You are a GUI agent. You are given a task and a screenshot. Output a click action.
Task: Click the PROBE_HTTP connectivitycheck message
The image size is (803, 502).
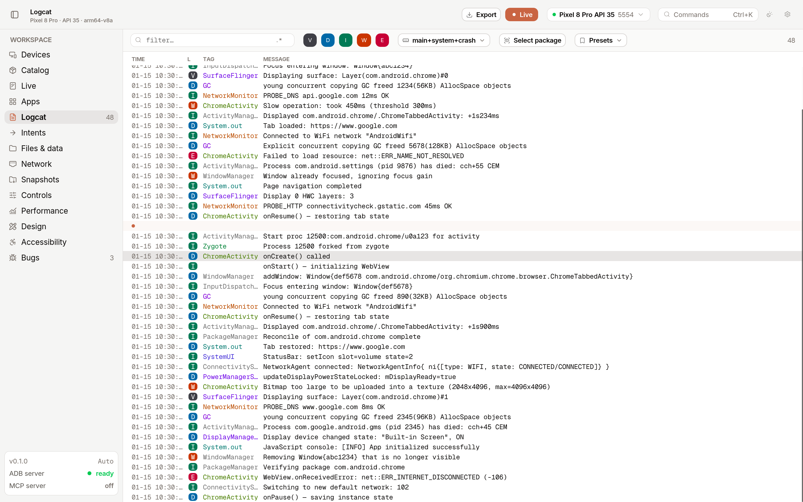357,206
